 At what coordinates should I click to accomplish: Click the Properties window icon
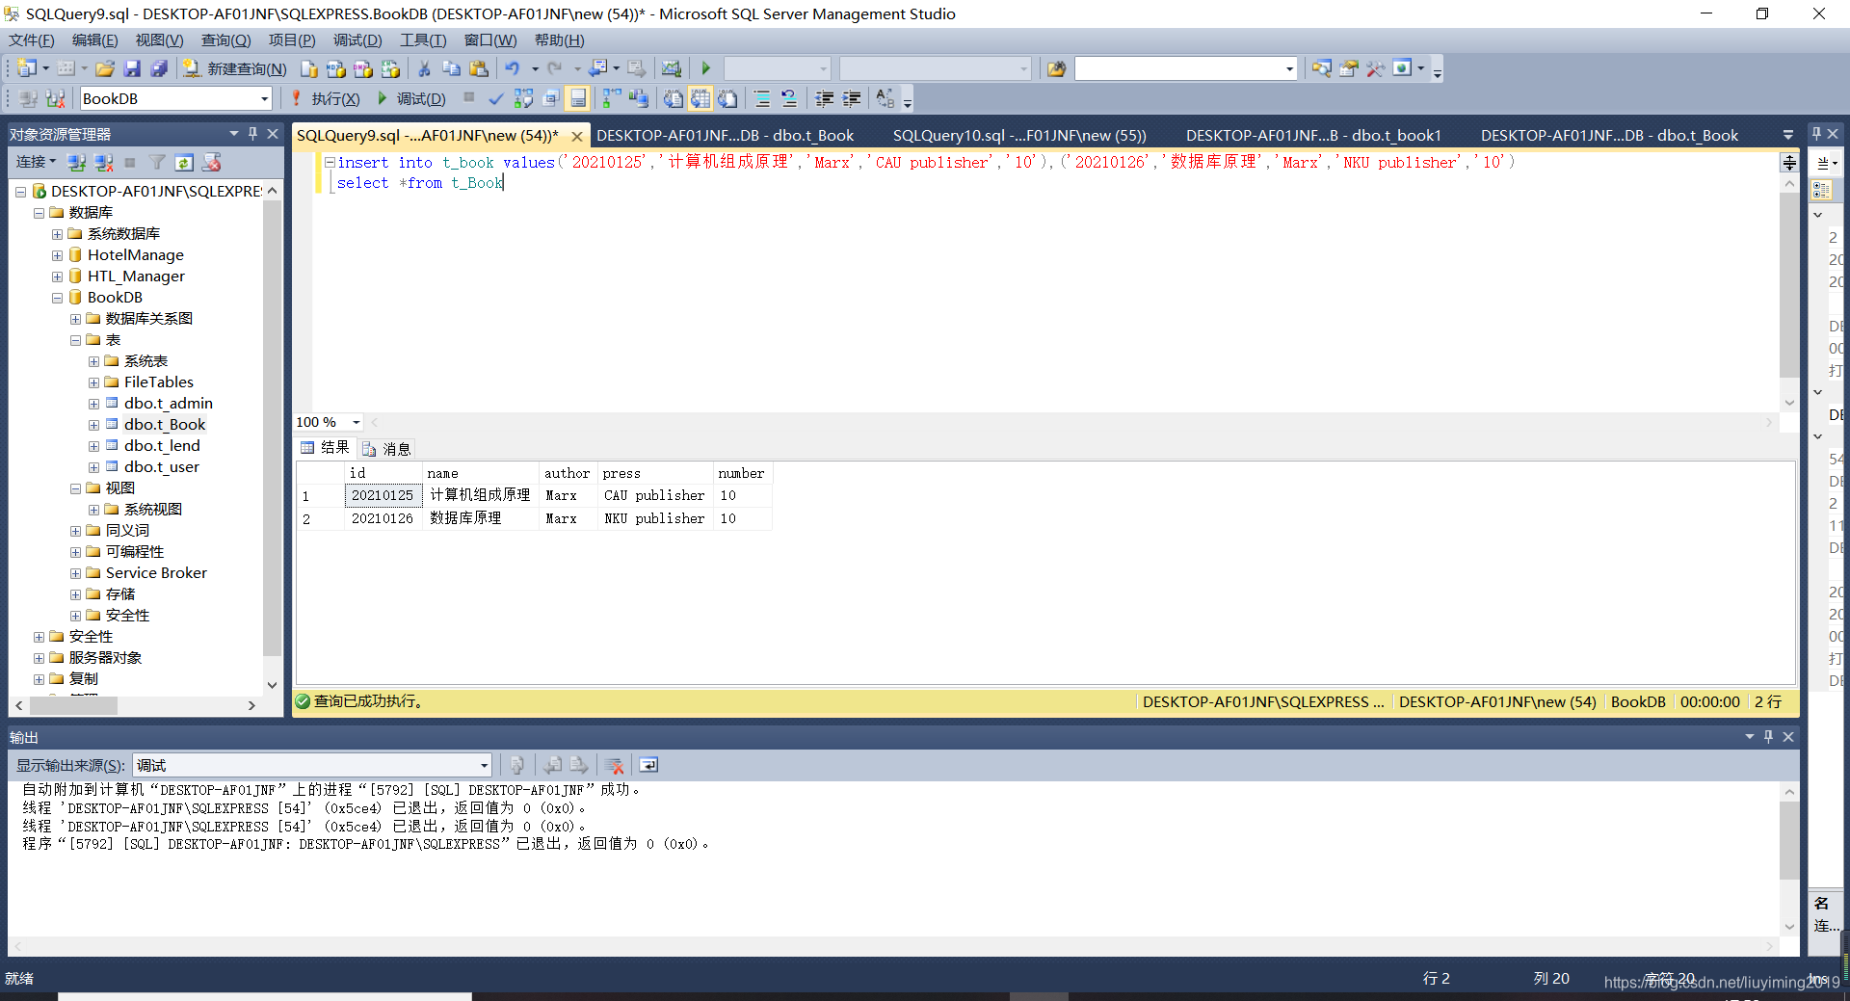point(1349,68)
